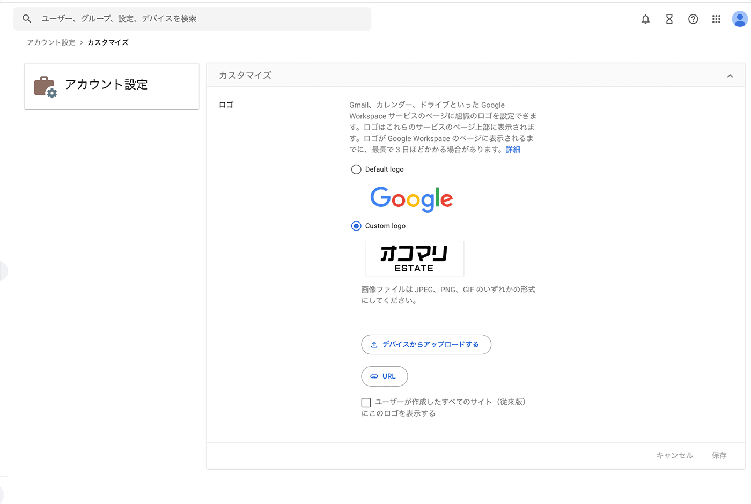Open the notifications bell
This screenshot has height=504, width=751.
click(645, 19)
